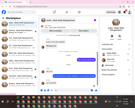Search in conversation magnifier icon
135x108 pixels.
coord(120,36)
